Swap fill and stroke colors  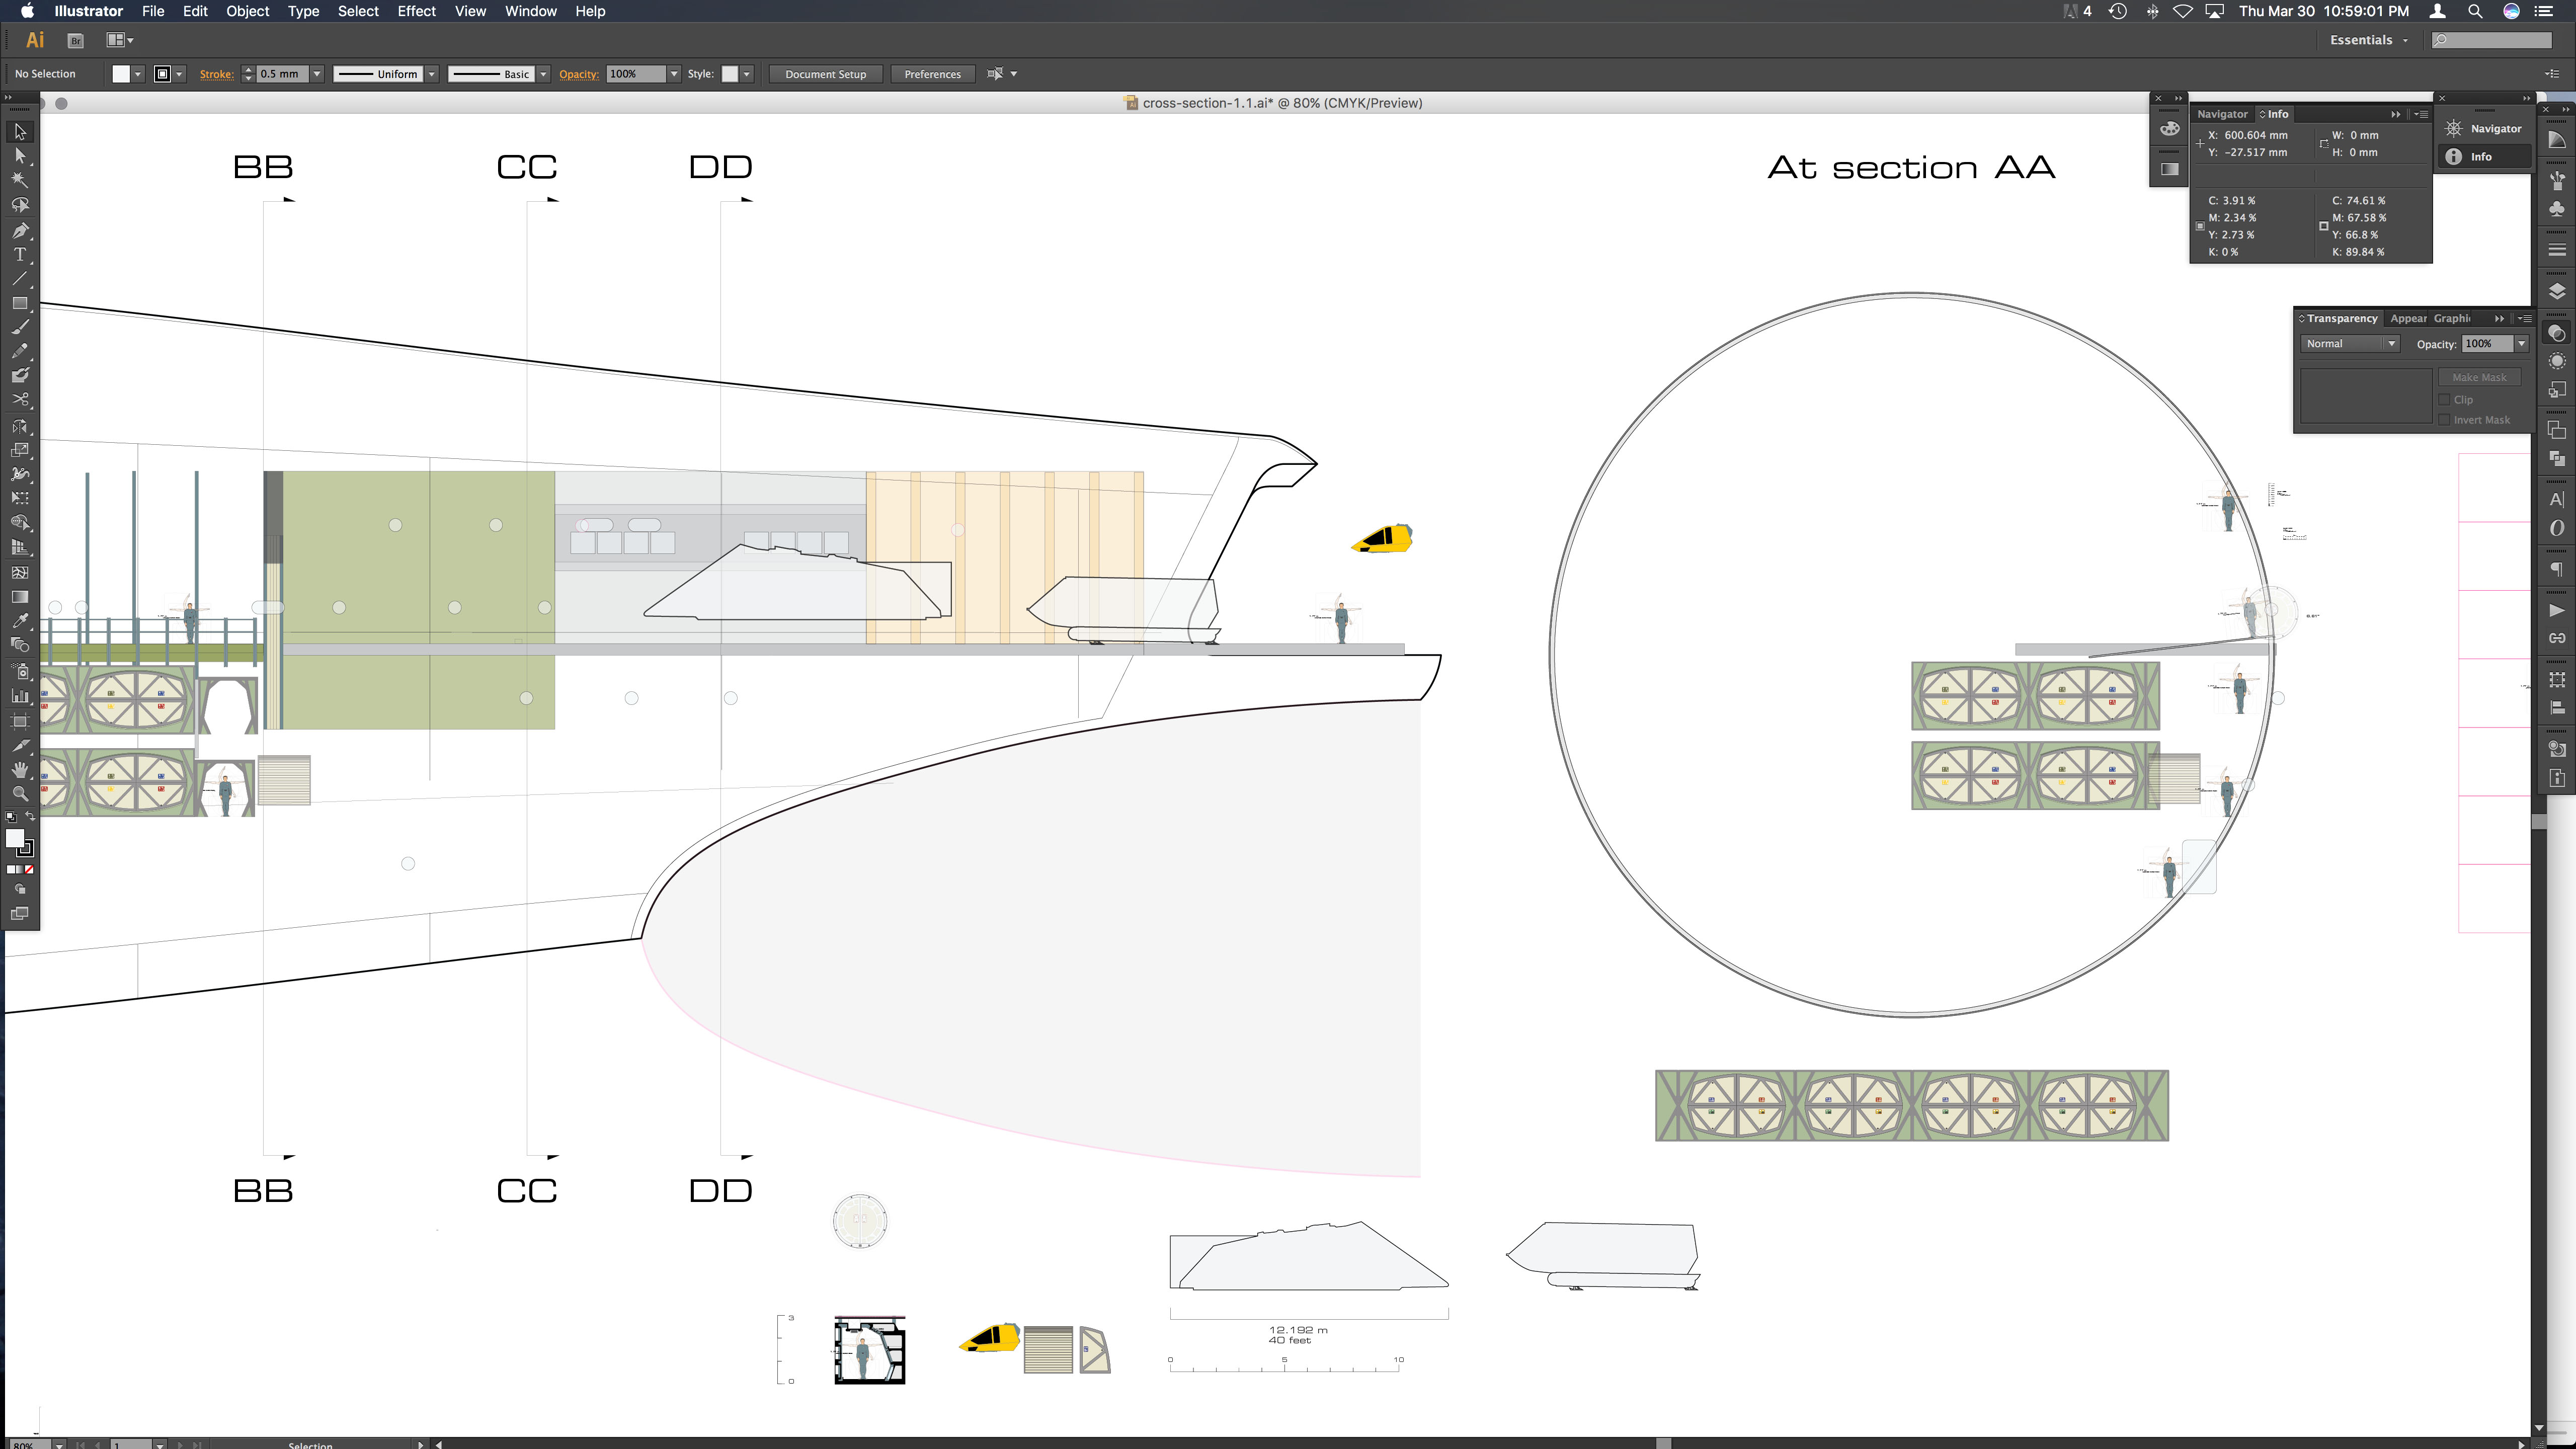pyautogui.click(x=30, y=816)
